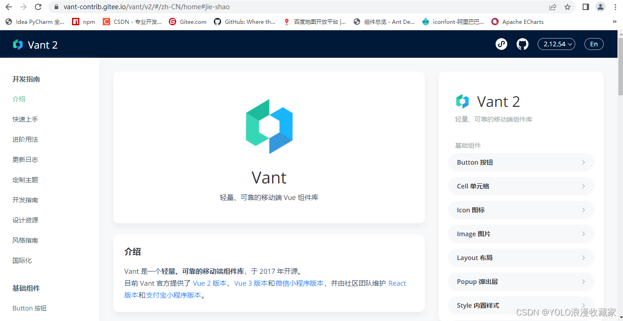This screenshot has height=321, width=623.
Task: Select 快速上手 in the sidebar
Action: pyautogui.click(x=25, y=119)
